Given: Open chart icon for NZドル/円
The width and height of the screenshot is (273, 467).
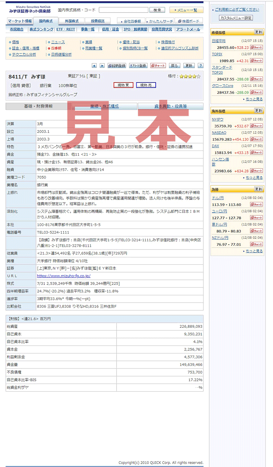Looking at the screenshot, I should (x=257, y=244).
